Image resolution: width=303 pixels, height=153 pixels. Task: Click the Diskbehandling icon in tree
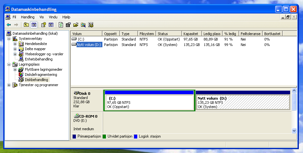(21, 80)
